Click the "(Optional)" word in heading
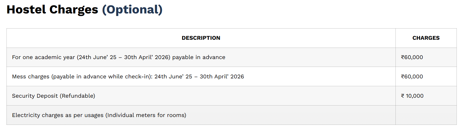Screen dimensions: 463x131 (132, 10)
